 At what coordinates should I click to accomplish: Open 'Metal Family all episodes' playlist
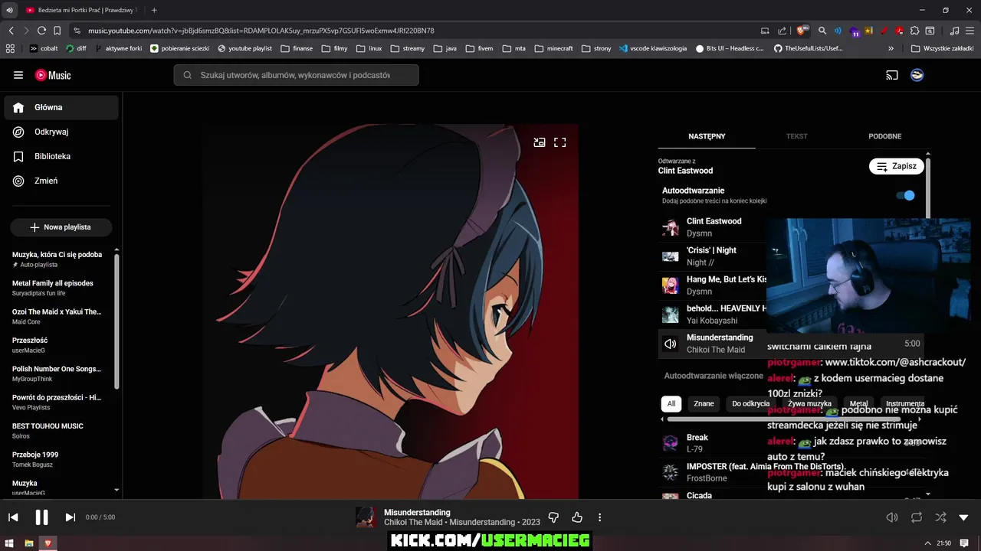pyautogui.click(x=57, y=288)
